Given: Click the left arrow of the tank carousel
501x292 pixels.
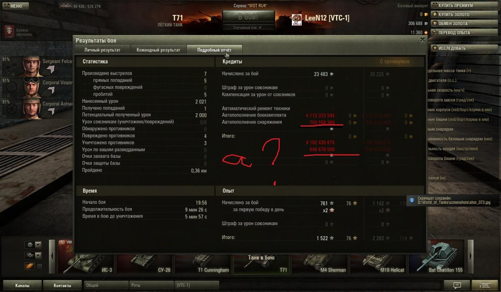Looking at the screenshot, I should coord(52,256).
